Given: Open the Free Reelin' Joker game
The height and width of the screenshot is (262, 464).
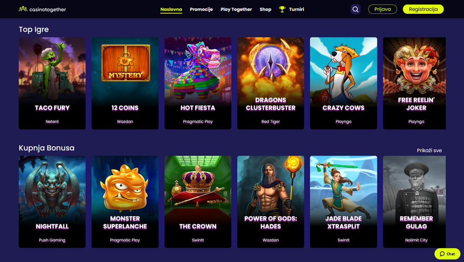Looking at the screenshot, I should click(414, 83).
